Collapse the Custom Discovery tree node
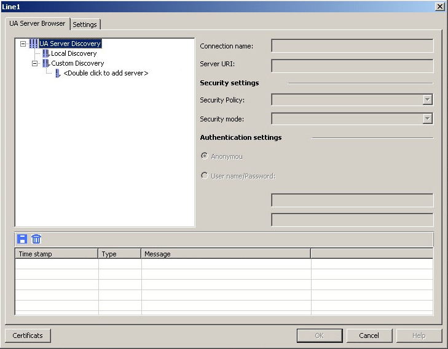Screen dimensions: 448x349 pos(35,63)
